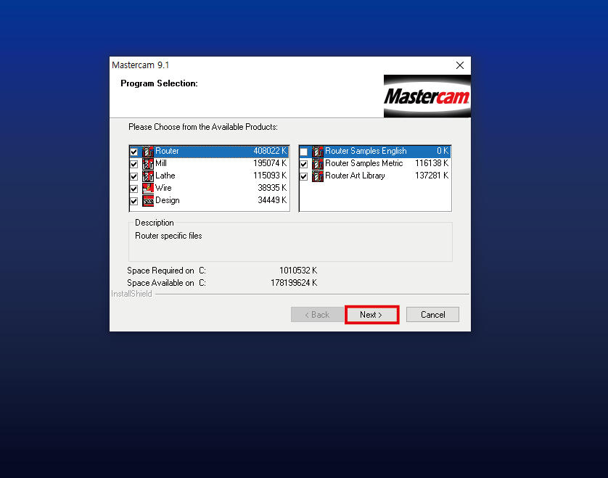
Task: Click the 'Router specific files' description text
Action: point(168,236)
